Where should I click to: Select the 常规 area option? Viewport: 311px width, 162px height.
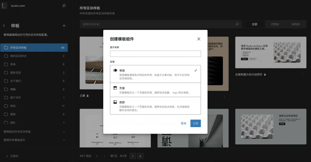155,74
